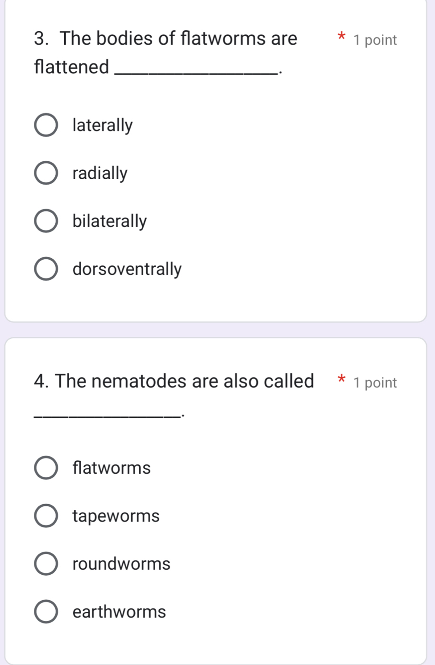This screenshot has width=435, height=665.
Task: Mark the 'bilaterally' radio button circle
Action: [x=46, y=221]
